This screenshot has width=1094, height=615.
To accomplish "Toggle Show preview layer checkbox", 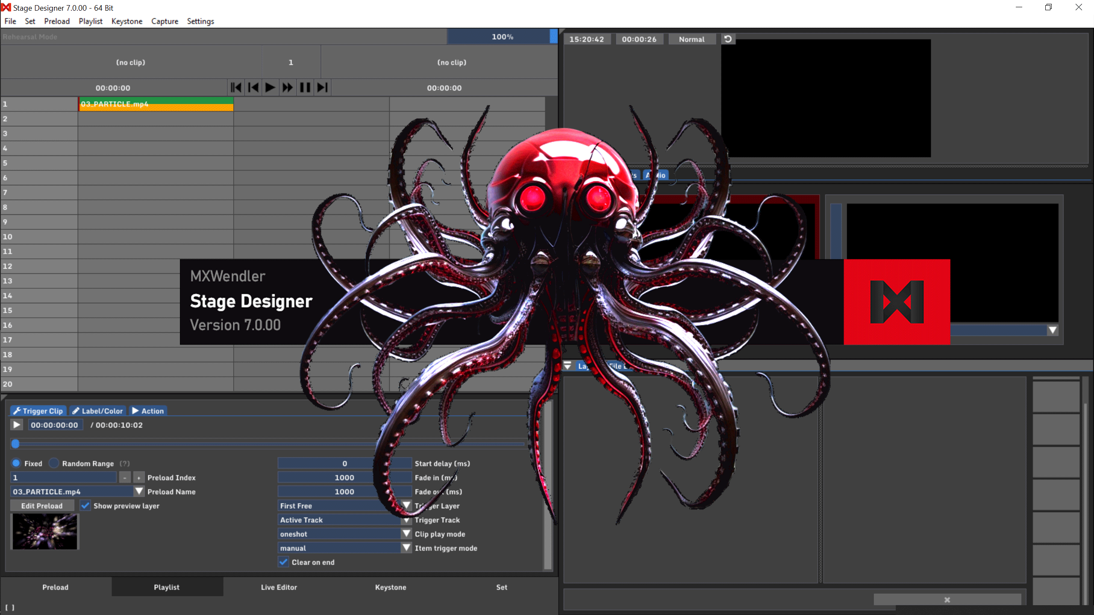I will click(85, 506).
